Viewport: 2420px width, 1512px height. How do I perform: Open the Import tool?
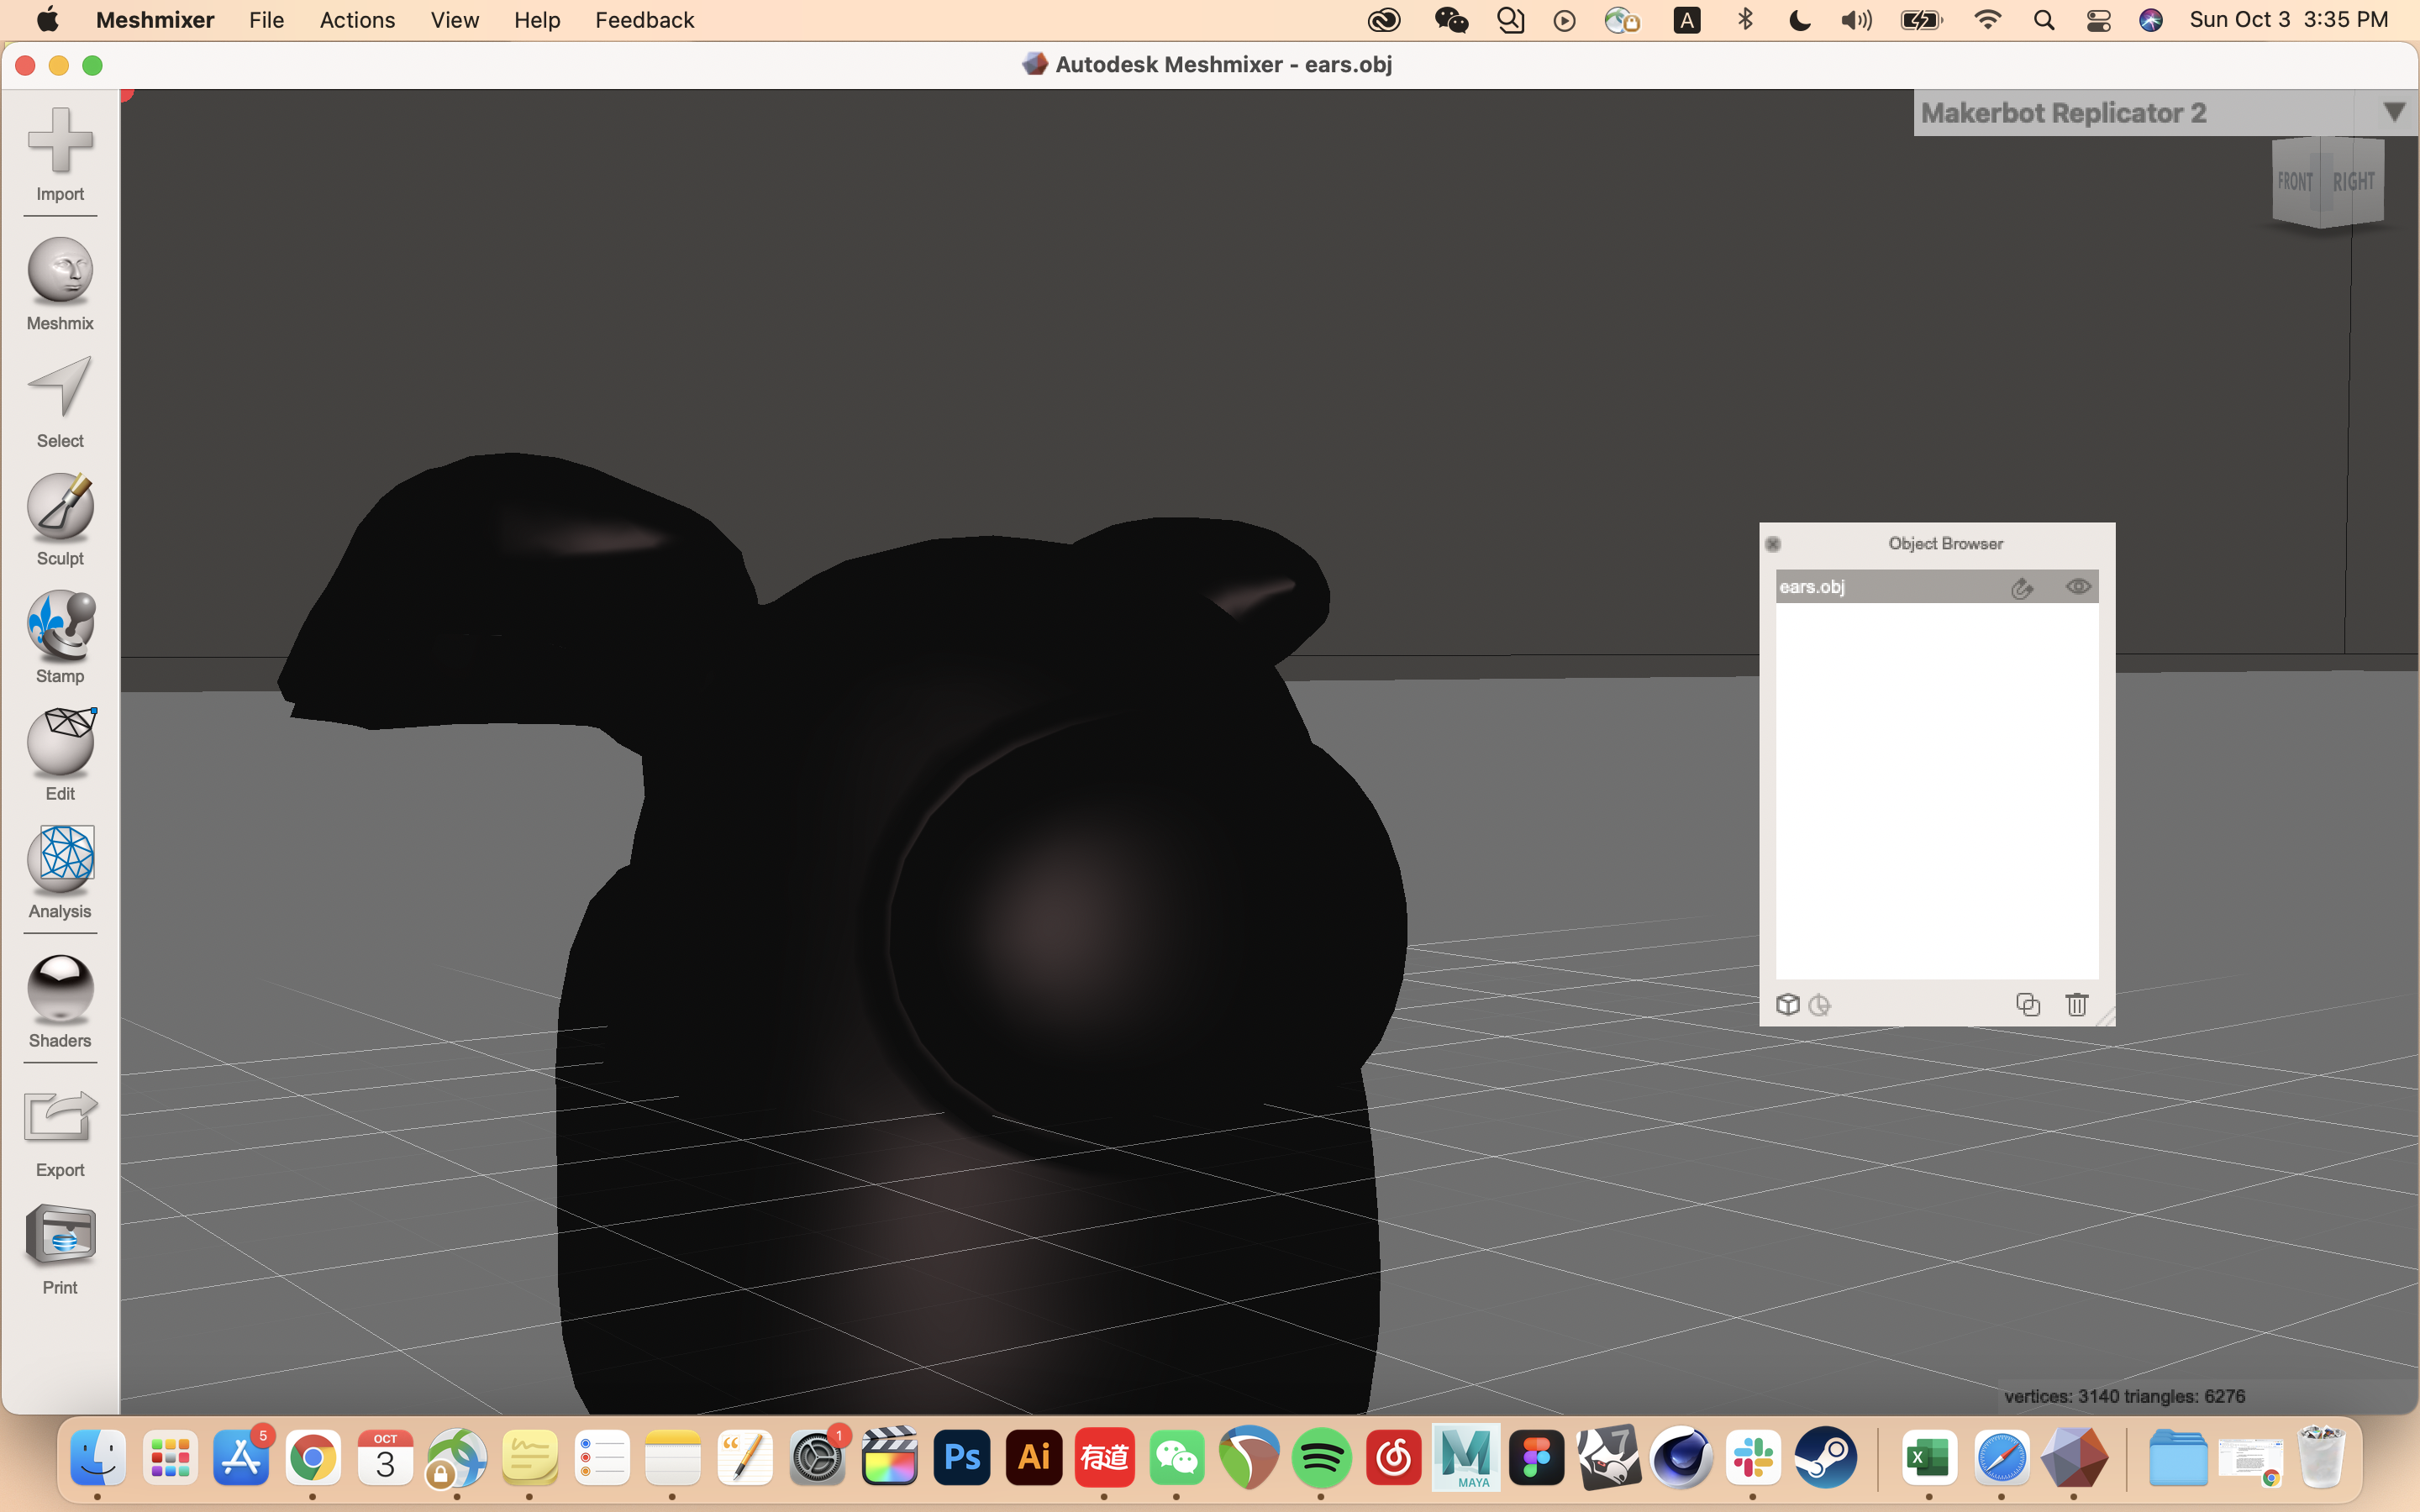click(60, 151)
